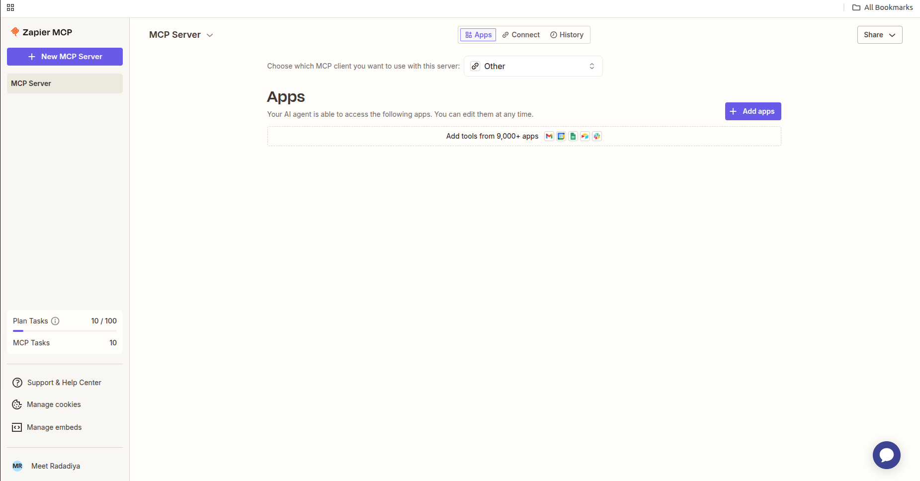Screen dimensions: 920x481
Task: Click the Google Sheets icon in add tools row
Action: coord(573,136)
